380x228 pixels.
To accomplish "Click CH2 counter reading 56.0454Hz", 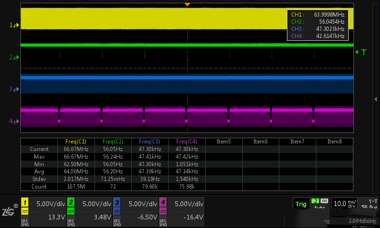I will [x=332, y=21].
